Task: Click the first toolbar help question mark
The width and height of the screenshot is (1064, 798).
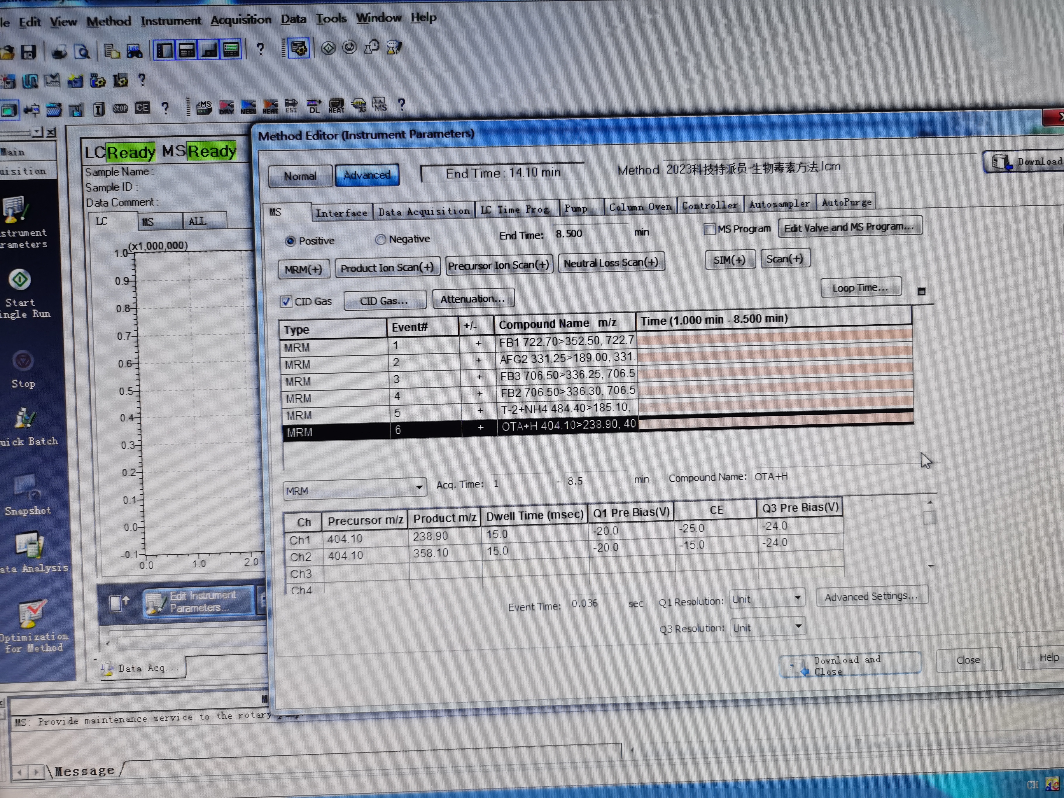Action: (260, 49)
